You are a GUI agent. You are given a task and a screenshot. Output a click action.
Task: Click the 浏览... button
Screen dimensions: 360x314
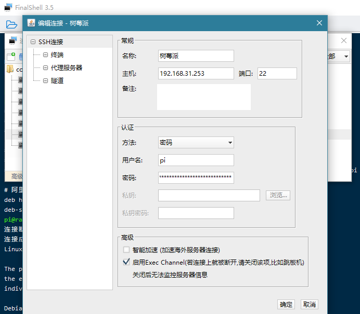pos(278,195)
